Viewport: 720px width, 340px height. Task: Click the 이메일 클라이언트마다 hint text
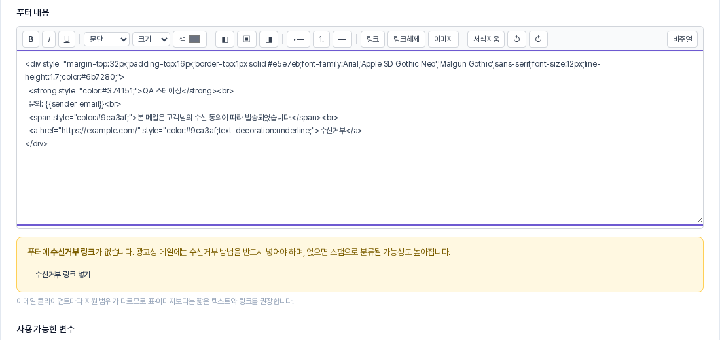point(155,301)
